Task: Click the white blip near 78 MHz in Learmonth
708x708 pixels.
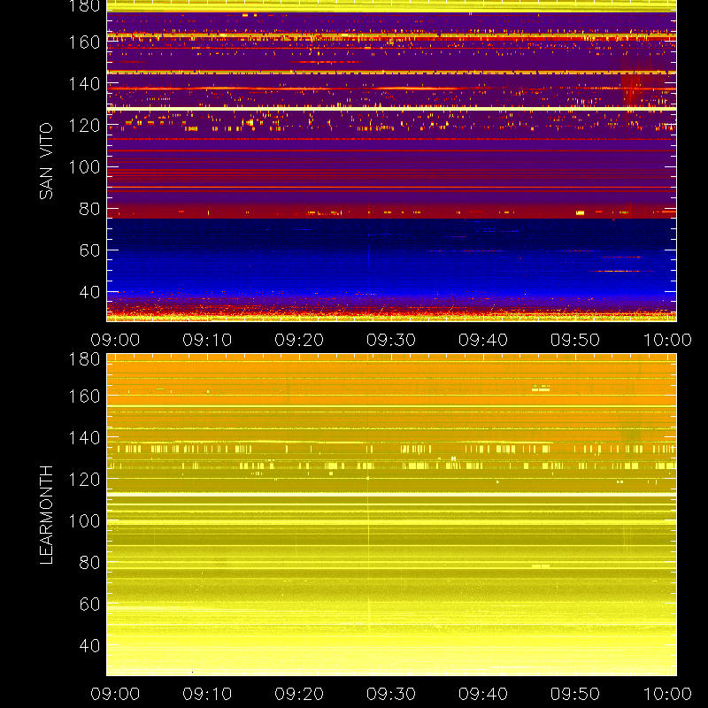Action: point(541,566)
